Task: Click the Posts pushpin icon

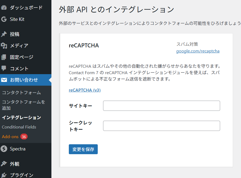Action: coord(4,34)
